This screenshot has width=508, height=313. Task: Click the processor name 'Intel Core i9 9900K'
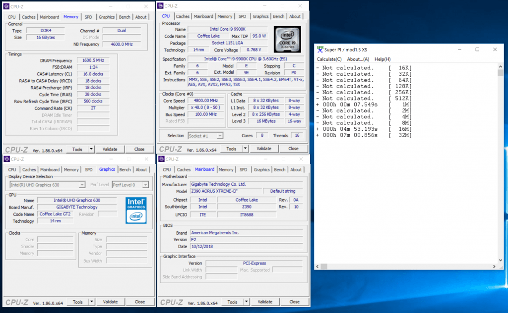coord(228,29)
